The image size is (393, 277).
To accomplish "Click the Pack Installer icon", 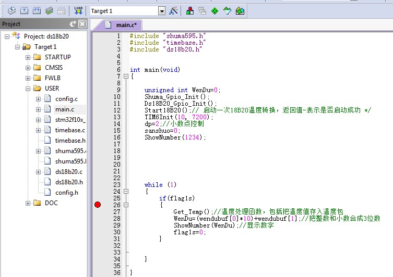I will click(x=240, y=11).
